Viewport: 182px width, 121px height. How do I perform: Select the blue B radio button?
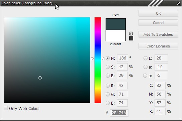coord(108,103)
